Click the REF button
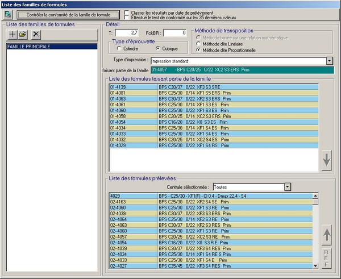The width and height of the screenshot is (341, 279). click(327, 257)
